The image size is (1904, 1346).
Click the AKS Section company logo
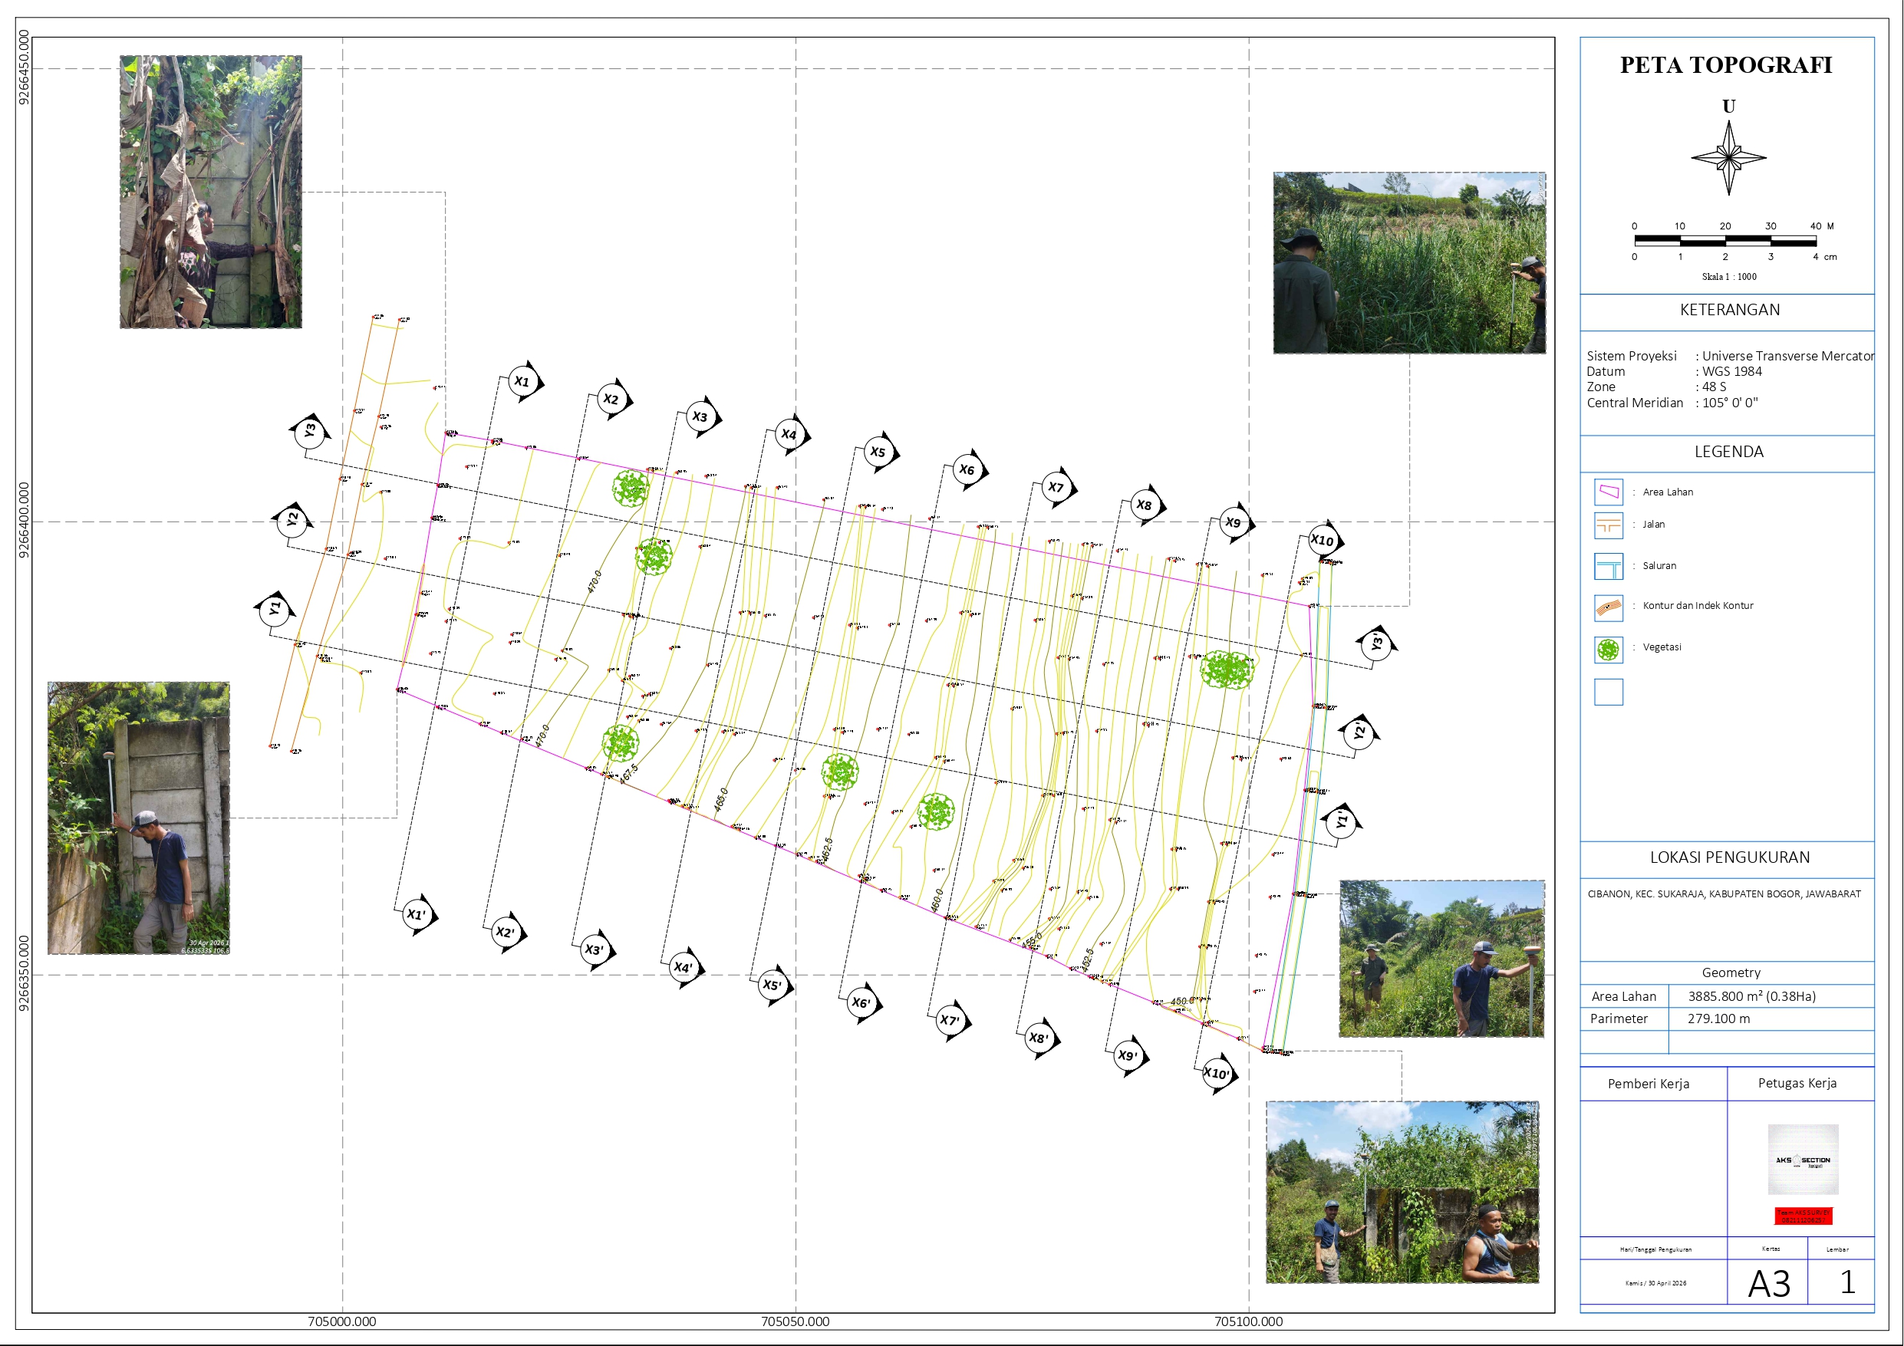click(x=1803, y=1160)
